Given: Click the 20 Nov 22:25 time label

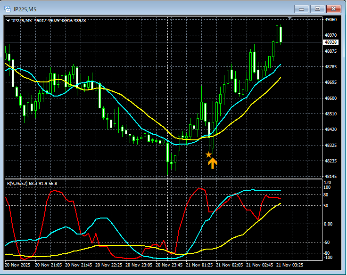Looking at the screenshot, I should (x=108, y=265).
